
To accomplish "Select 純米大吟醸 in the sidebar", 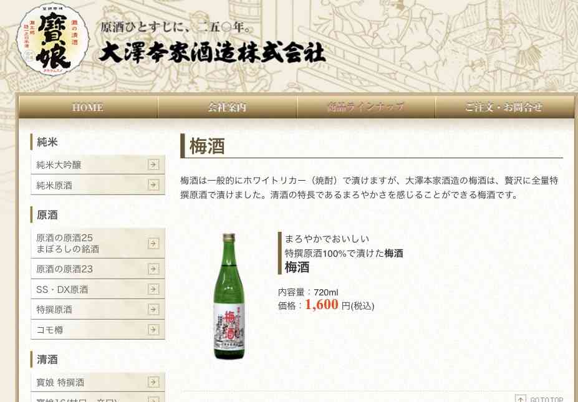I will 98,165.
